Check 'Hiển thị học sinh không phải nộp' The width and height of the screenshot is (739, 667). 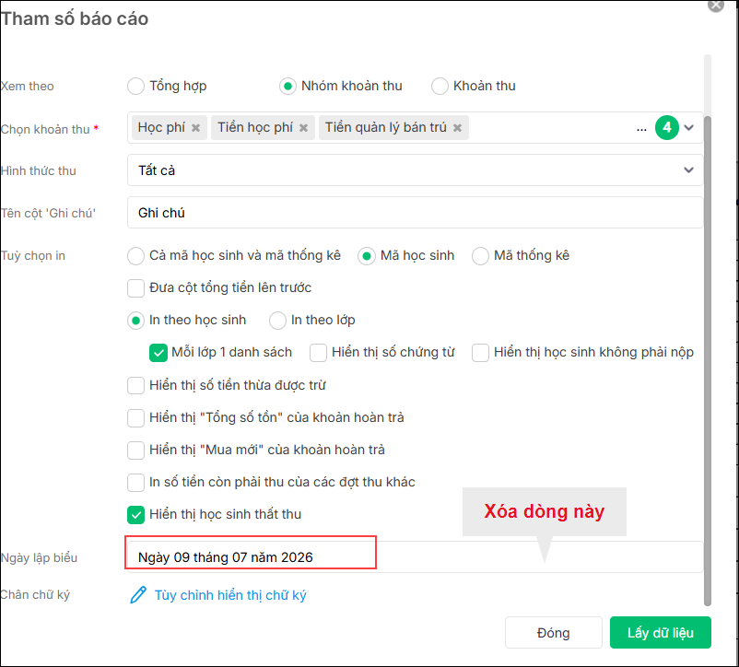pos(480,352)
